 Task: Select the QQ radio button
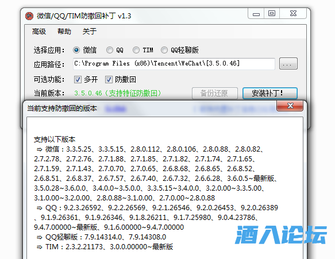click(x=110, y=50)
